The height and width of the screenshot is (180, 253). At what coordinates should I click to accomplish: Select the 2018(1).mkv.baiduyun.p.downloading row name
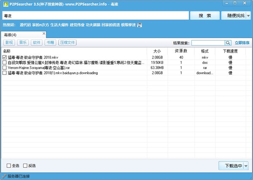pyautogui.click(x=53, y=73)
